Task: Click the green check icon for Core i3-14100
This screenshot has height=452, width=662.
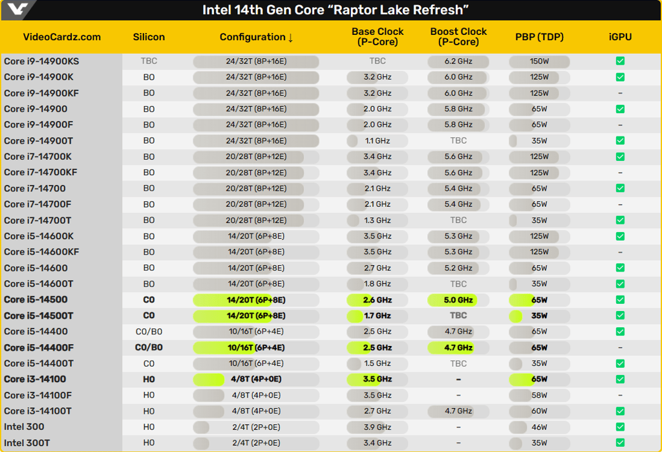Action: point(620,379)
